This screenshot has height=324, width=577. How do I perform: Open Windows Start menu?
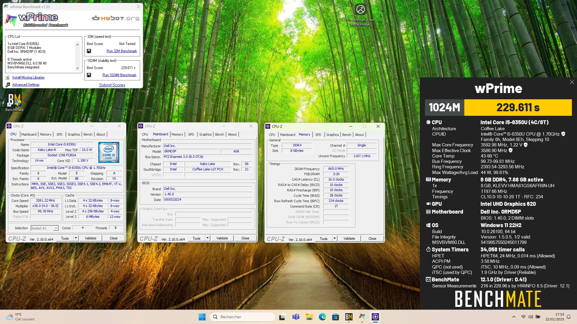click(202, 317)
